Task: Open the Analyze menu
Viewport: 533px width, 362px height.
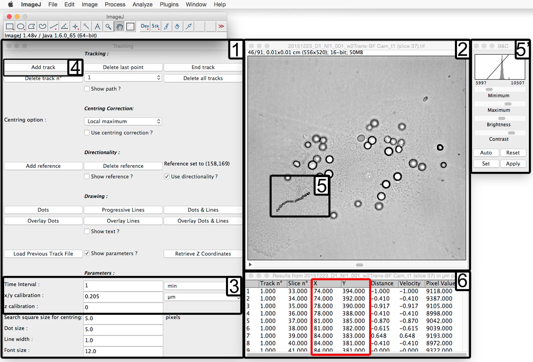Action: (142, 5)
